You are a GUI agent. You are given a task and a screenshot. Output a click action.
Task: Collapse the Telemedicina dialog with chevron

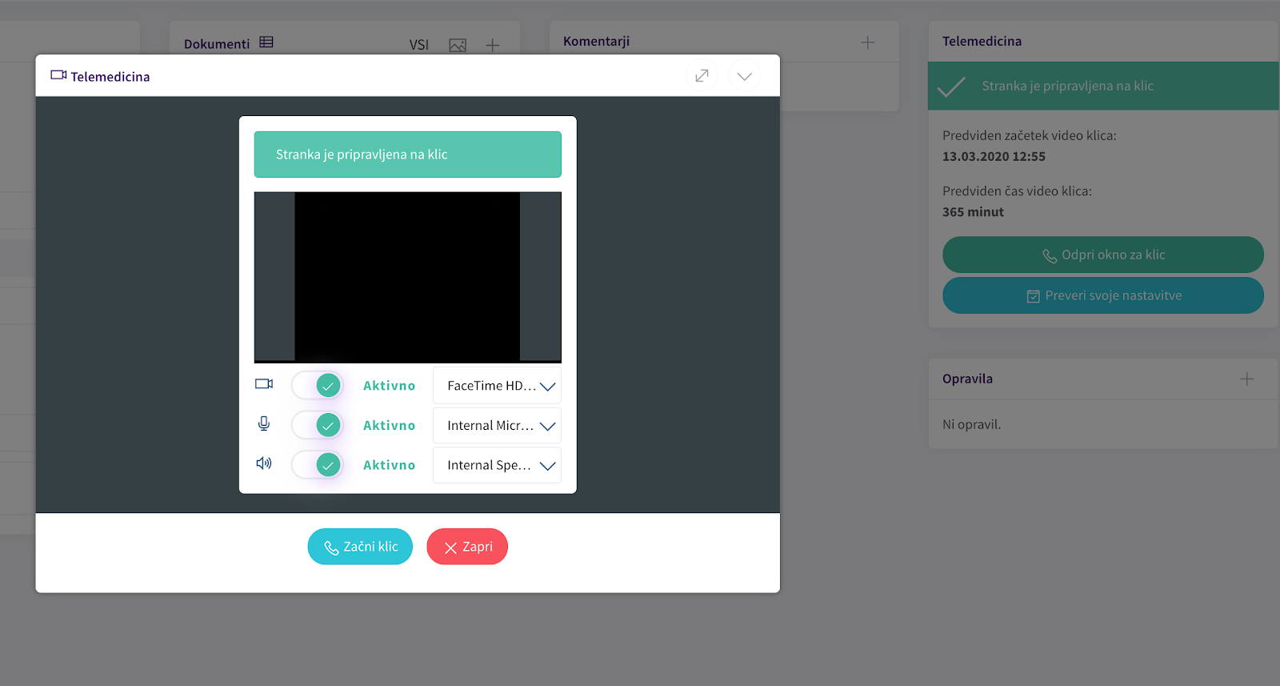744,76
